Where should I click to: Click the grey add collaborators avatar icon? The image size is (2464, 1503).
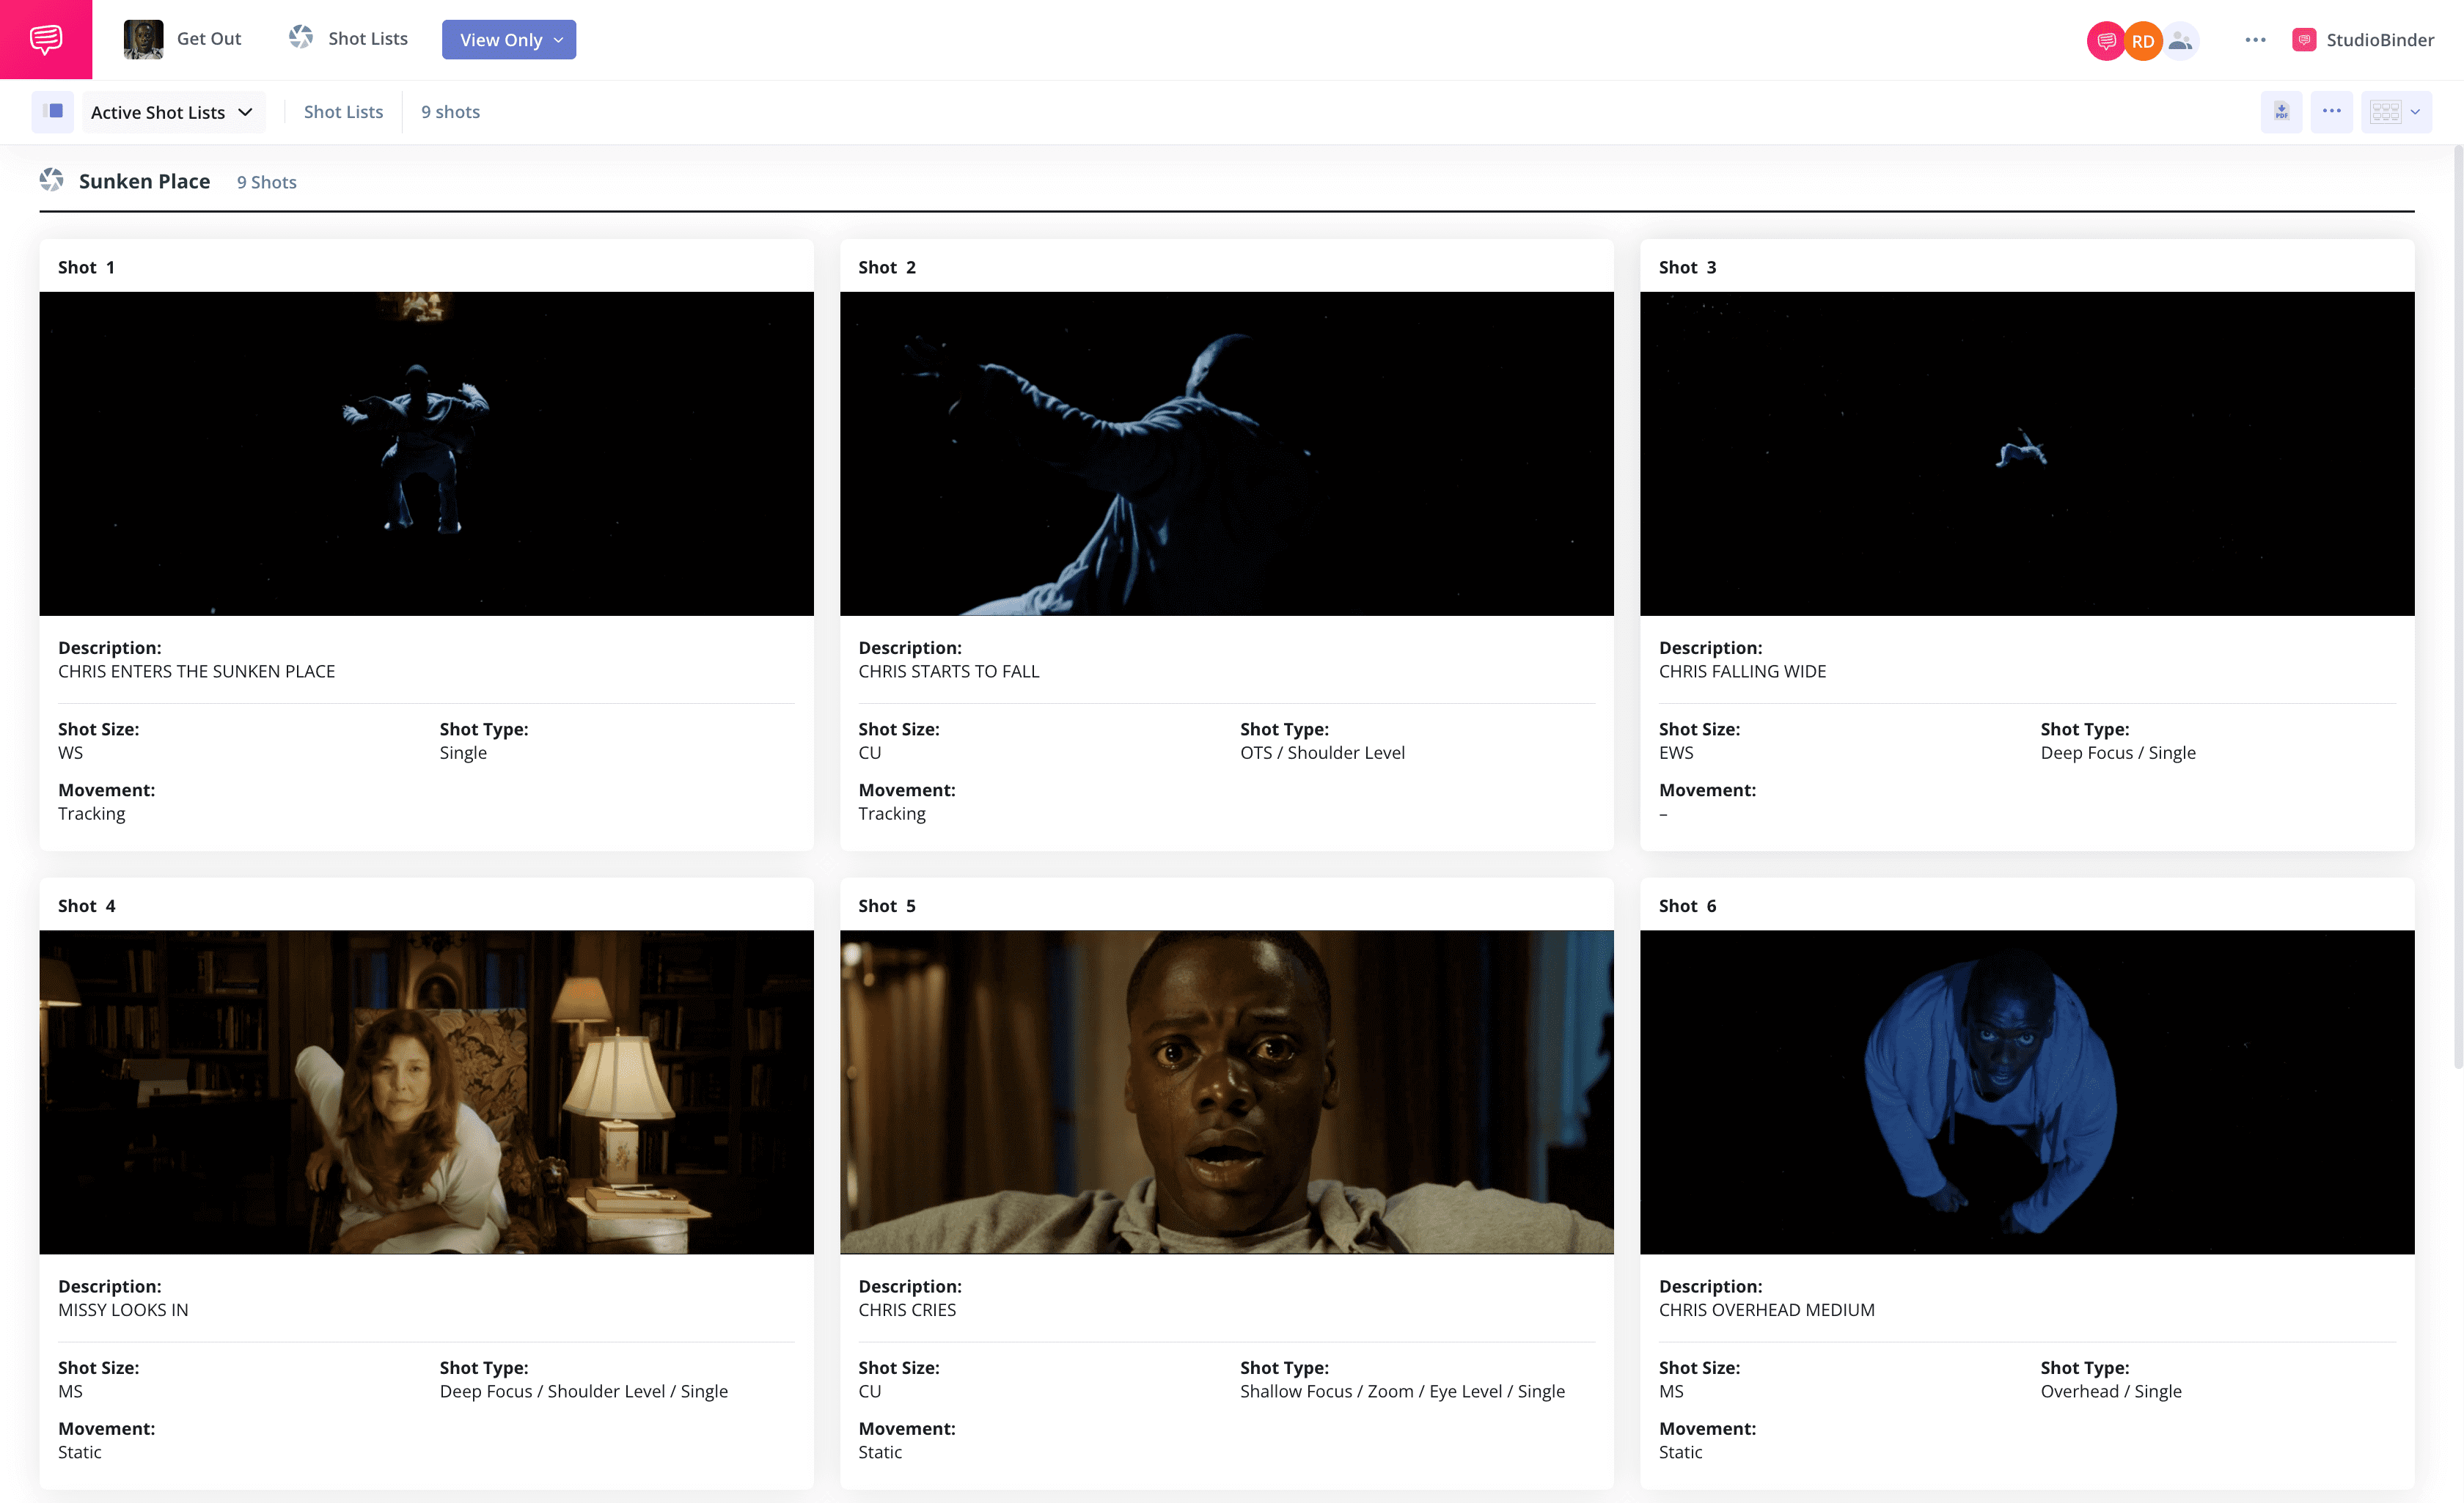(2181, 41)
